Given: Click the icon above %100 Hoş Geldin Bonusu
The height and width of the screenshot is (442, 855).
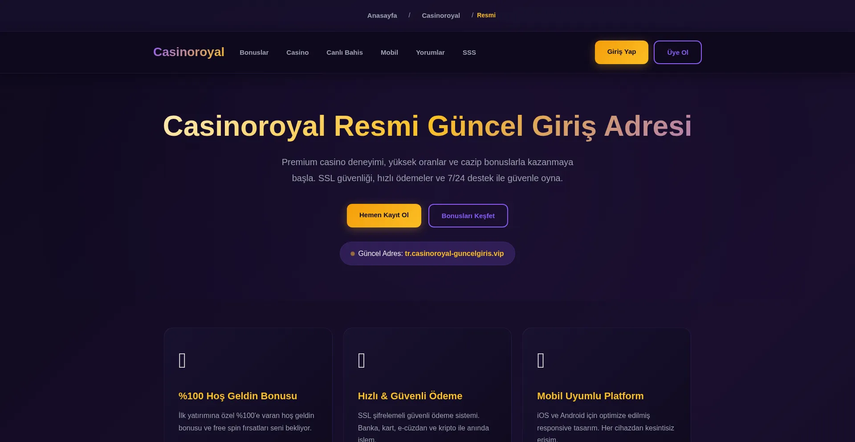Looking at the screenshot, I should click(x=182, y=361).
